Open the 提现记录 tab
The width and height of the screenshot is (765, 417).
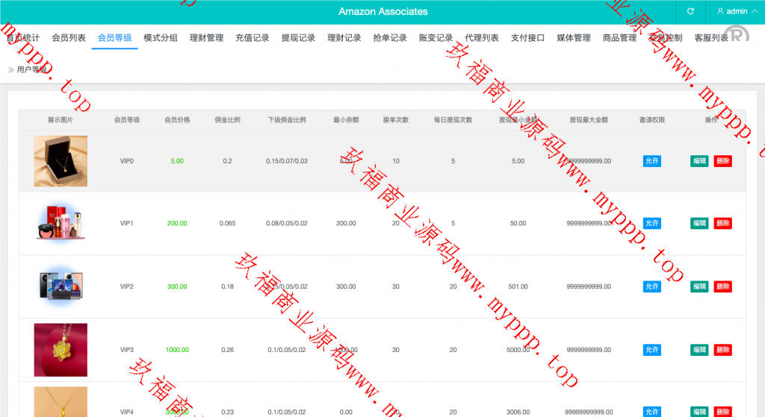click(298, 38)
